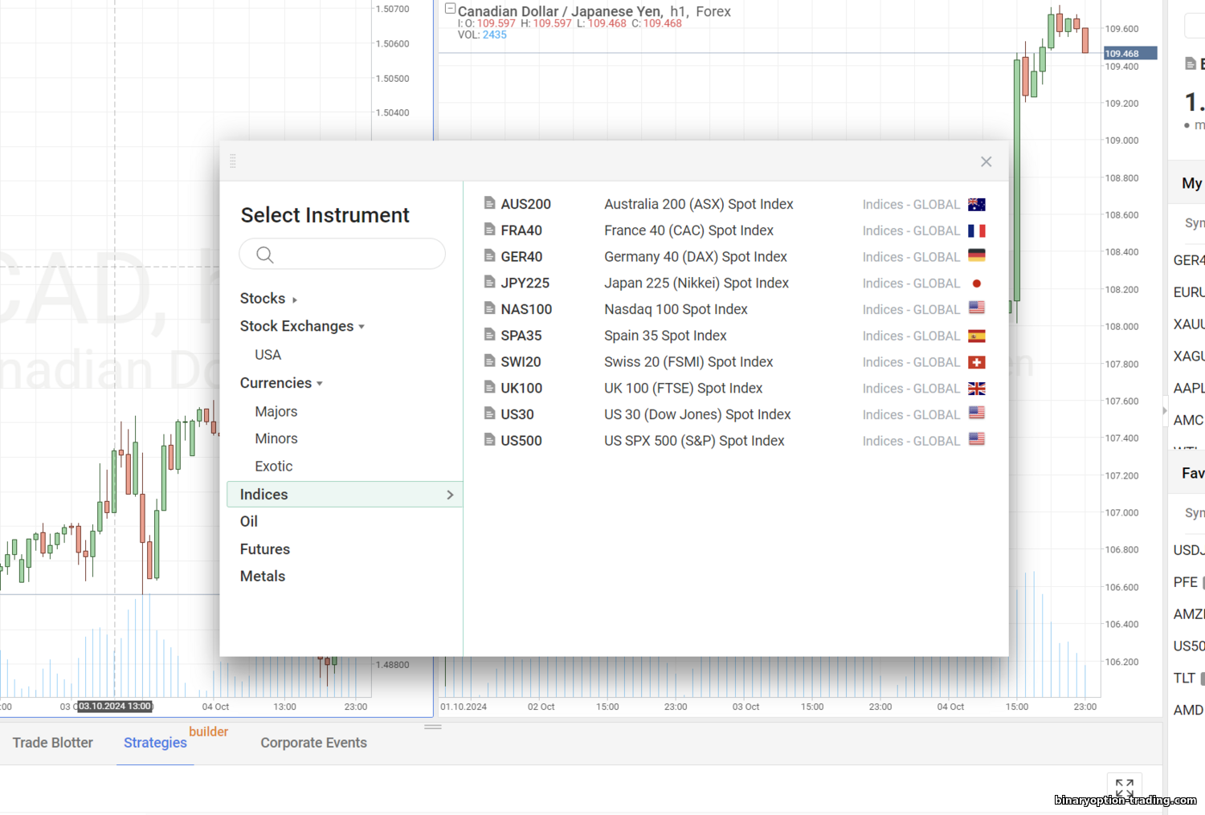Click the Australia flag icon
The image size is (1205, 815).
[977, 205]
